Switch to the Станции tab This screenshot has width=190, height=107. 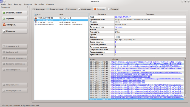pyautogui.click(x=71, y=9)
